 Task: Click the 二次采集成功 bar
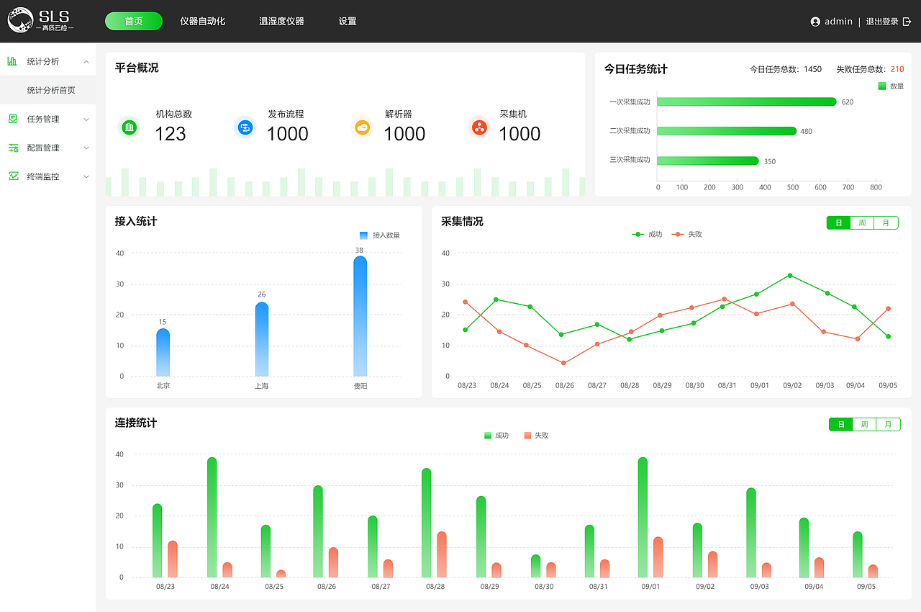click(x=727, y=131)
